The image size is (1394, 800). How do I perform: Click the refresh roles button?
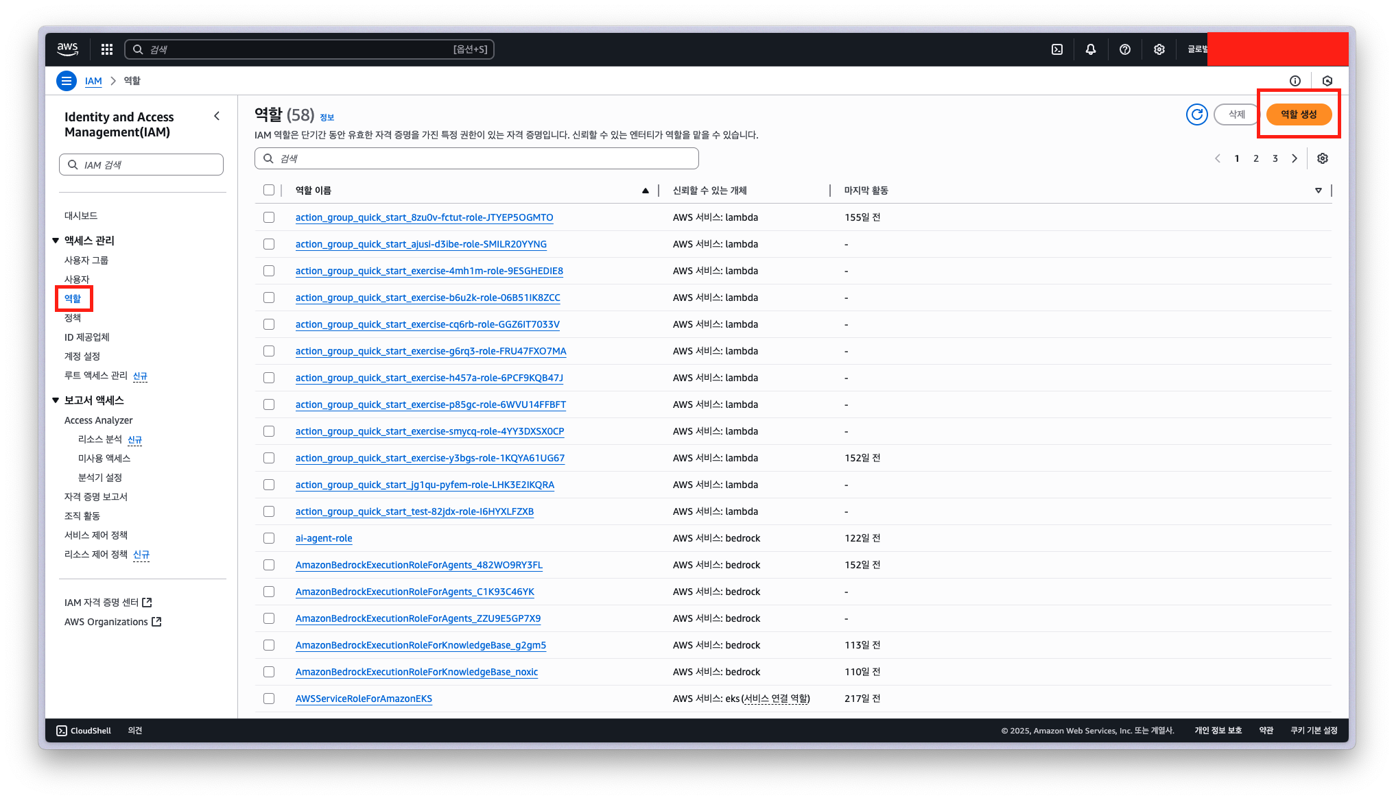[x=1197, y=114]
